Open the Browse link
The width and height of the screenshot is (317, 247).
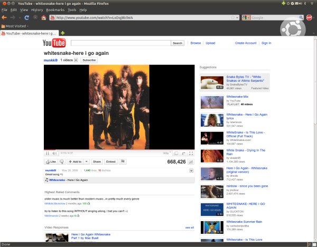pyautogui.click(x=195, y=43)
